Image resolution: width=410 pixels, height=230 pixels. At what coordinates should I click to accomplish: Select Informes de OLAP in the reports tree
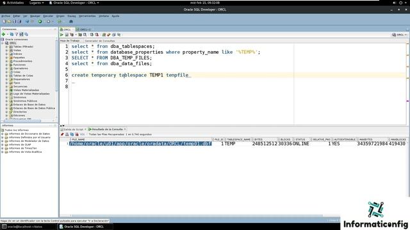click(x=20, y=144)
